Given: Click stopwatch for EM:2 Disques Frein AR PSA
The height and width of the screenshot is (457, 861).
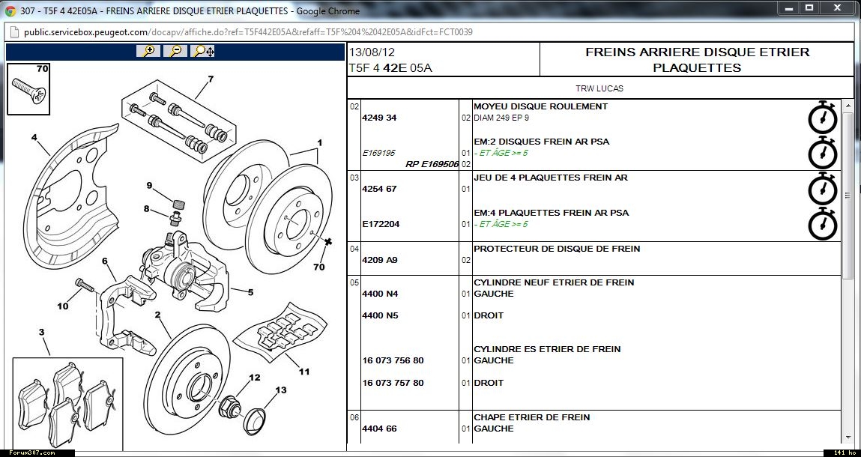Looking at the screenshot, I should tap(822, 153).
